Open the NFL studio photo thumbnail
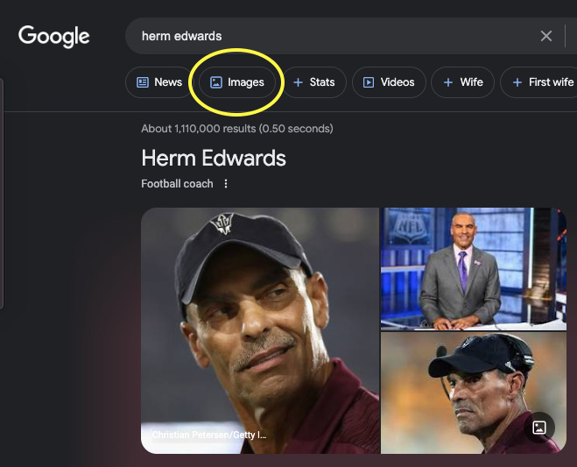577x467 pixels. pos(473,269)
